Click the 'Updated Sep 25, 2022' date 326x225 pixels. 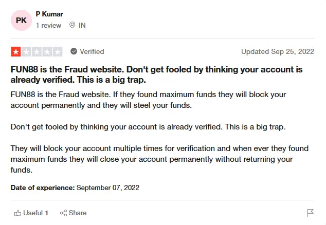tap(278, 51)
